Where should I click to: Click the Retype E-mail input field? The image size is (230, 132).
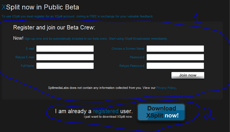tap(65, 57)
